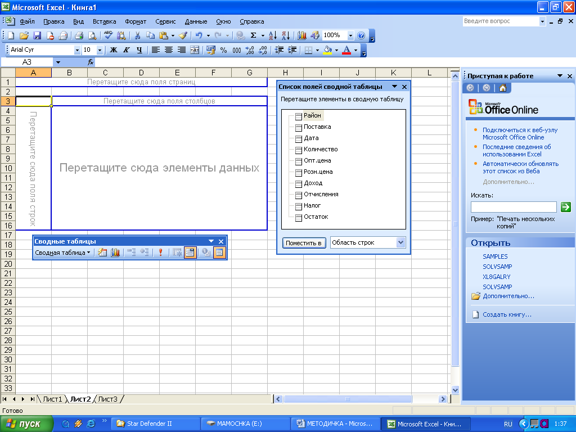Sort descending with Z-A icon

tap(286, 35)
